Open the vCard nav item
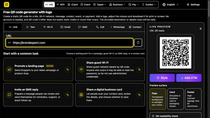 [73, 4]
